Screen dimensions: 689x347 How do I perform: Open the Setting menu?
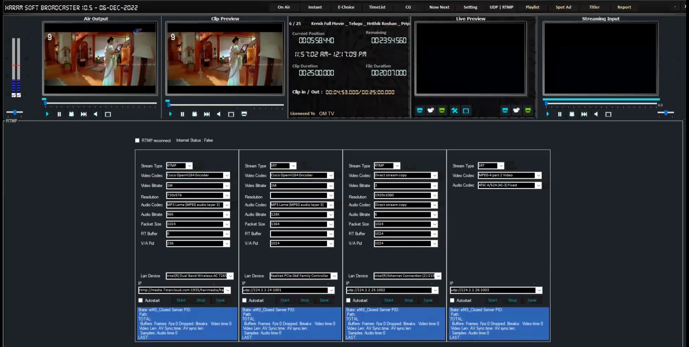[470, 7]
